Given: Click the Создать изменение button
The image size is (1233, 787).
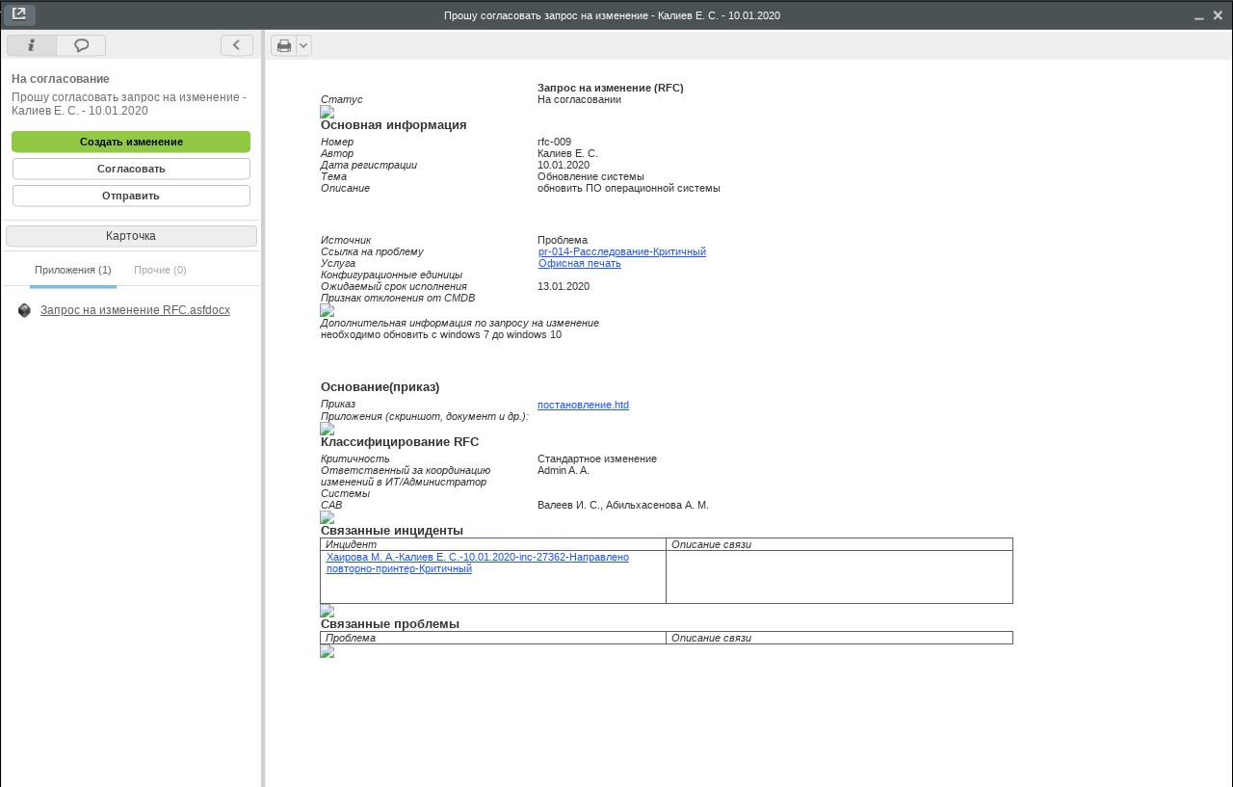Looking at the screenshot, I should 131,142.
